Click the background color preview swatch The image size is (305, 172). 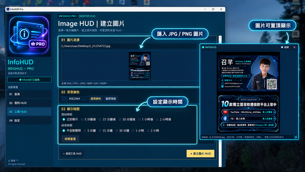pos(65,99)
